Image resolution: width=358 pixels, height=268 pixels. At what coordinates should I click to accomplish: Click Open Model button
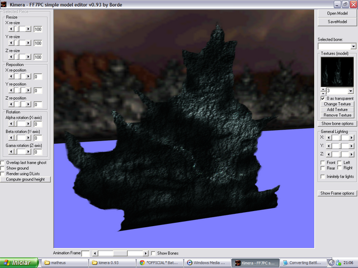(337, 13)
